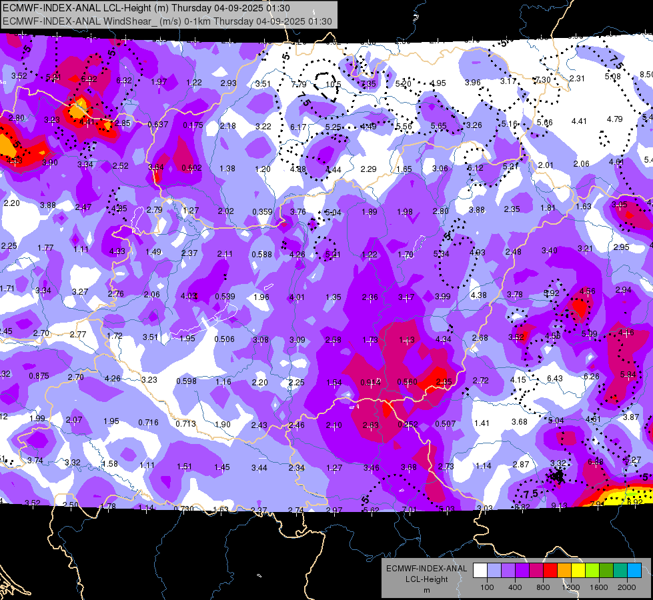Click the wind shear value '0.875'
Screen dimensions: 653x600
pyautogui.click(x=39, y=375)
